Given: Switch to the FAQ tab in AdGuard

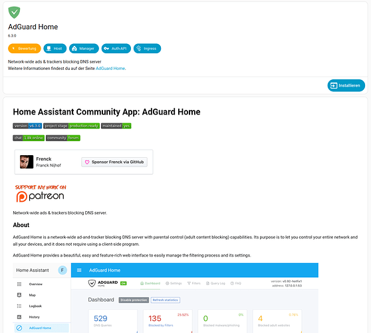Looking at the screenshot, I should 235,284.
